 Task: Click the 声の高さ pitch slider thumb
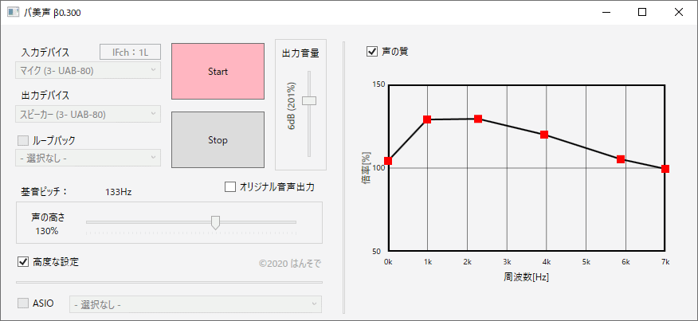click(x=215, y=222)
